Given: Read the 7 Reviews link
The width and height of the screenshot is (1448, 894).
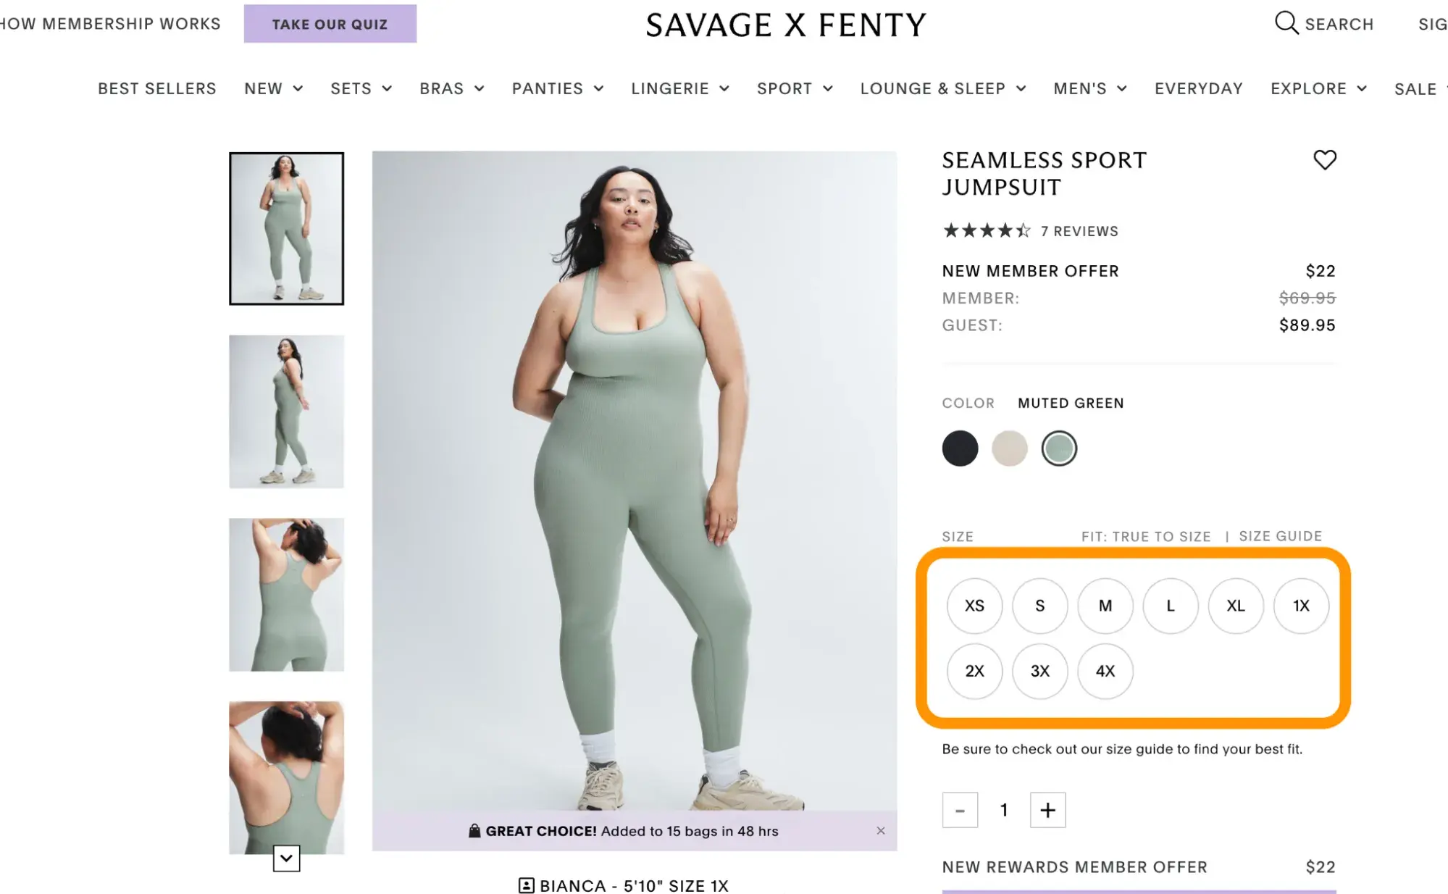Looking at the screenshot, I should pos(1079,231).
